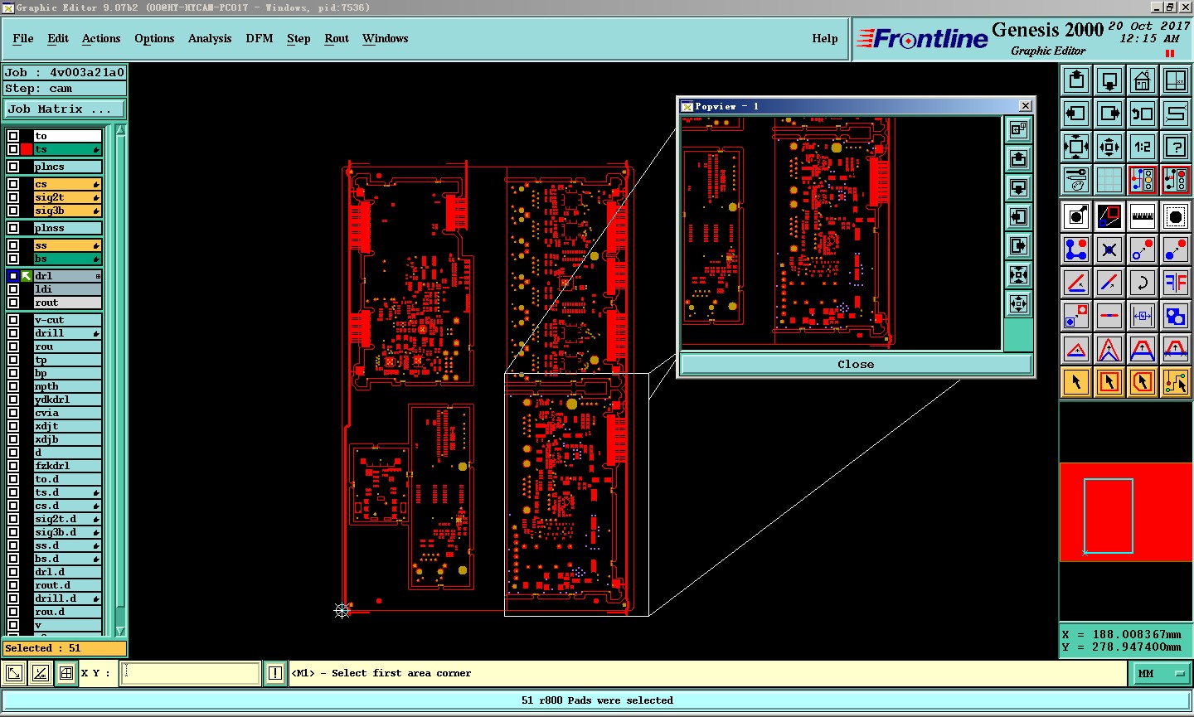The height and width of the screenshot is (717, 1194).
Task: Toggle checkbox for layer 'ts'
Action: pos(13,149)
